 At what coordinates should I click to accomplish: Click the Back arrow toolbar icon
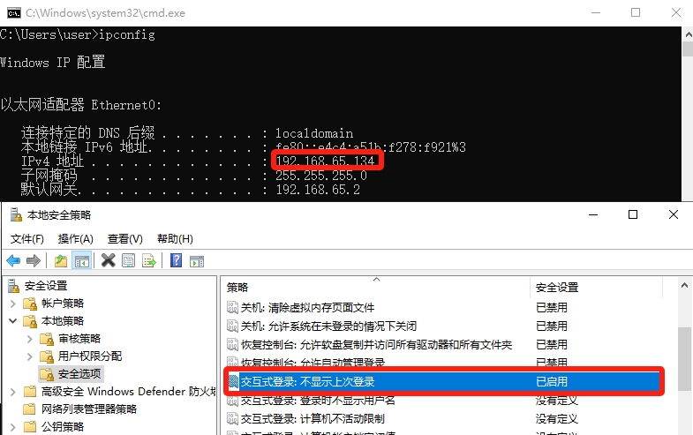[13, 261]
